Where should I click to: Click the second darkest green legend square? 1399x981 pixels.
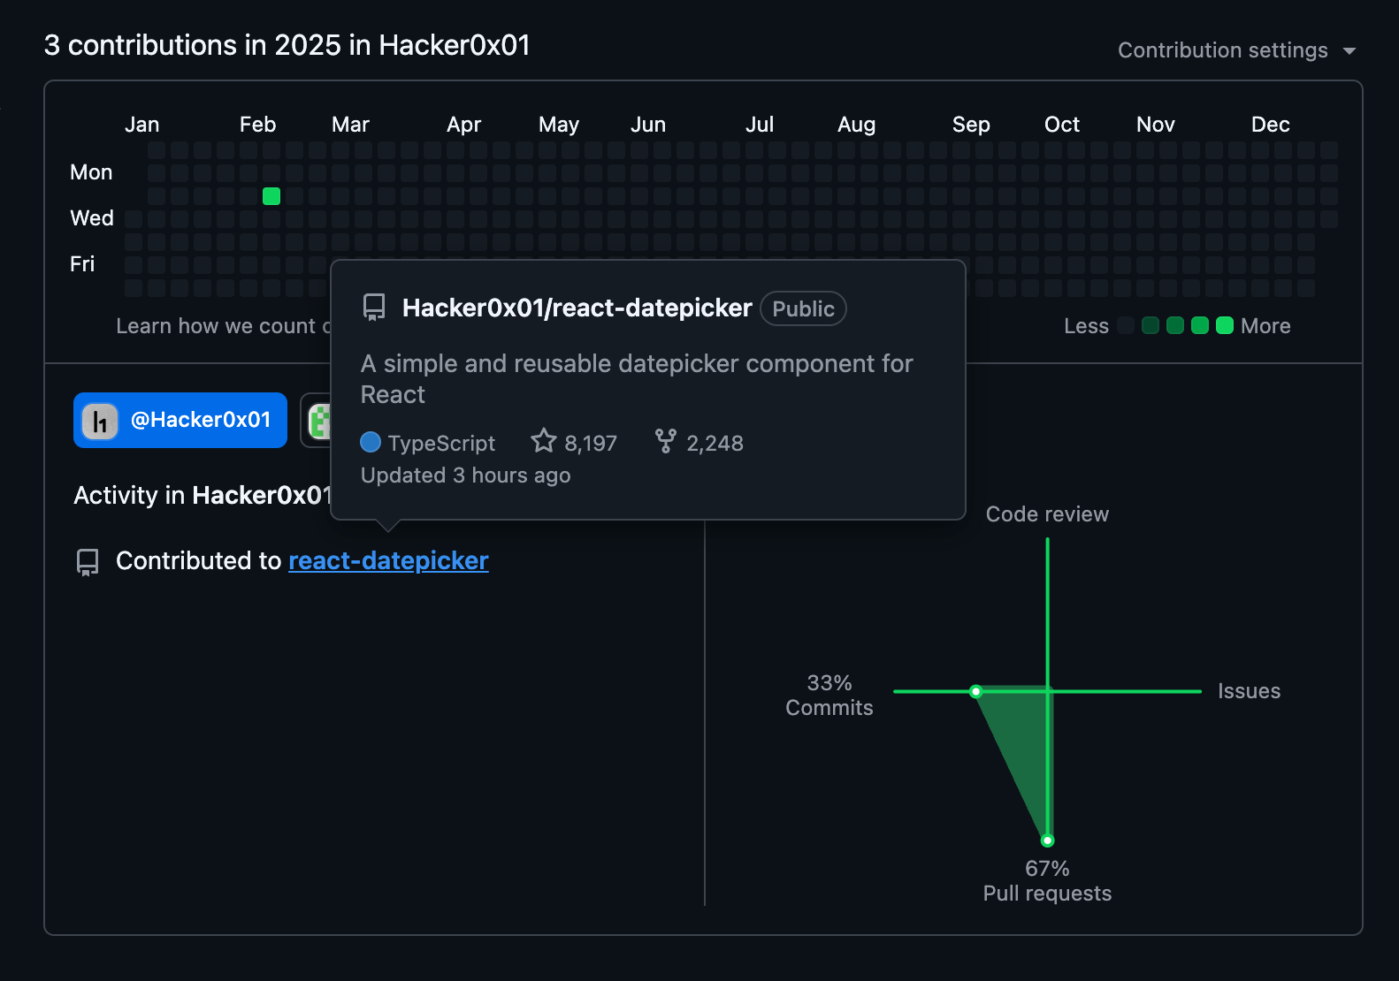click(1175, 325)
